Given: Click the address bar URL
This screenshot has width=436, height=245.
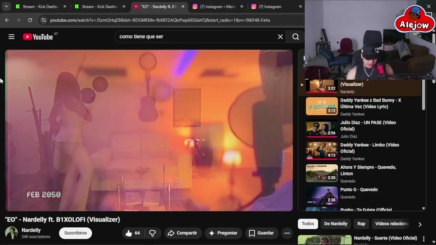Looking at the screenshot, I should [x=160, y=20].
